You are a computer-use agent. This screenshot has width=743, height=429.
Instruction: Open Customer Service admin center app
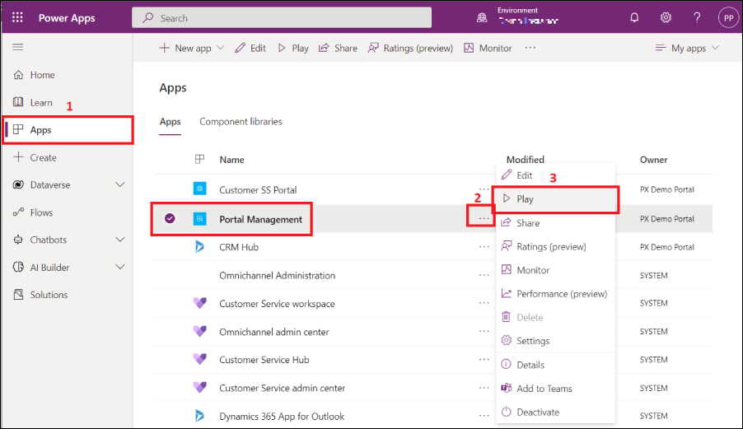(282, 389)
